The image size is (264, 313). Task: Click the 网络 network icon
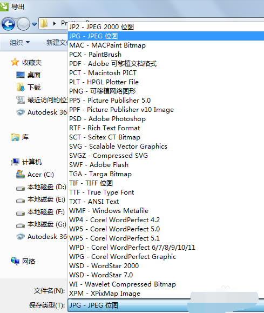click(x=15, y=261)
